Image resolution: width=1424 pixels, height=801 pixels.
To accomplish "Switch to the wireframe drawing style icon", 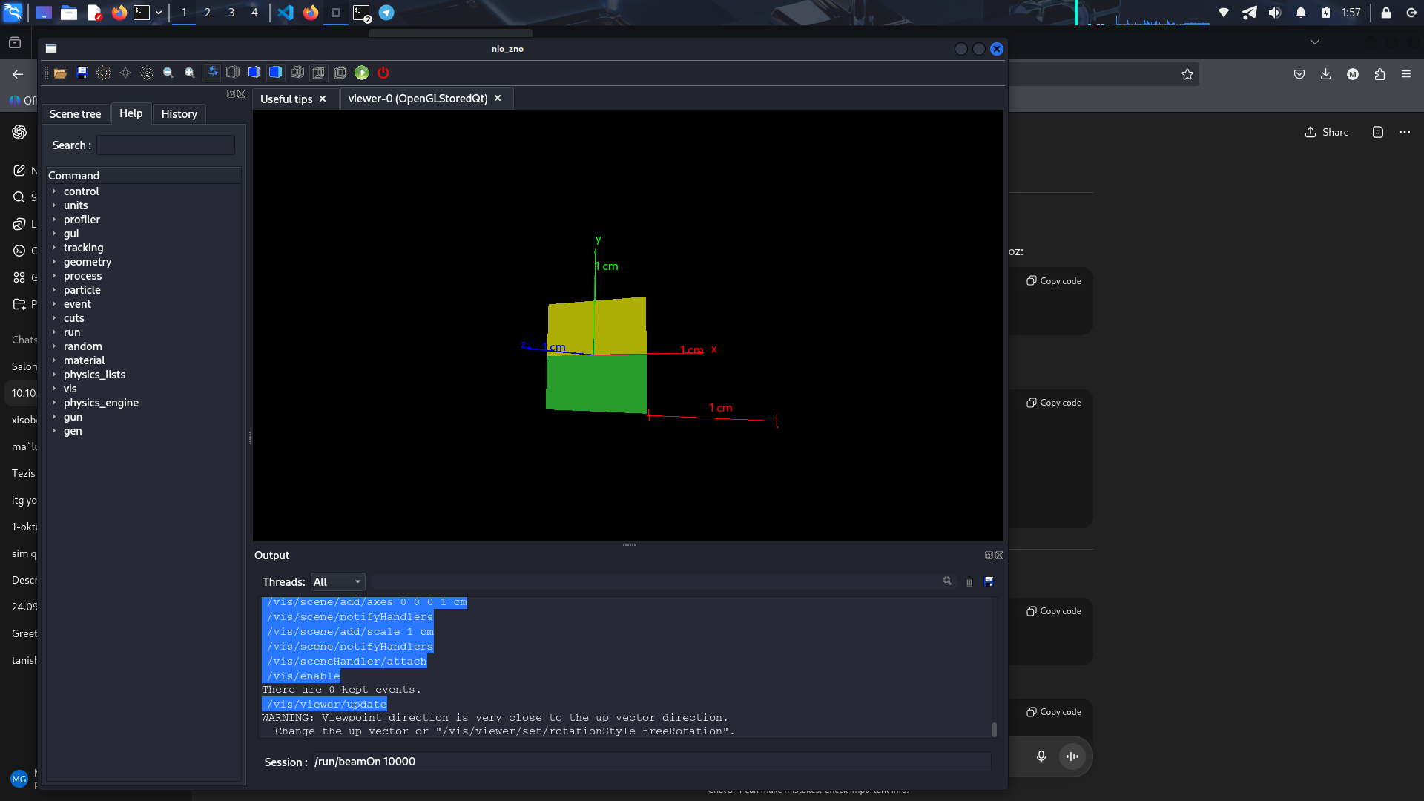I will [297, 73].
